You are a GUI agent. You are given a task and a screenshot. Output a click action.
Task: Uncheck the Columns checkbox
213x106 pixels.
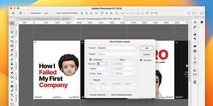(91, 60)
